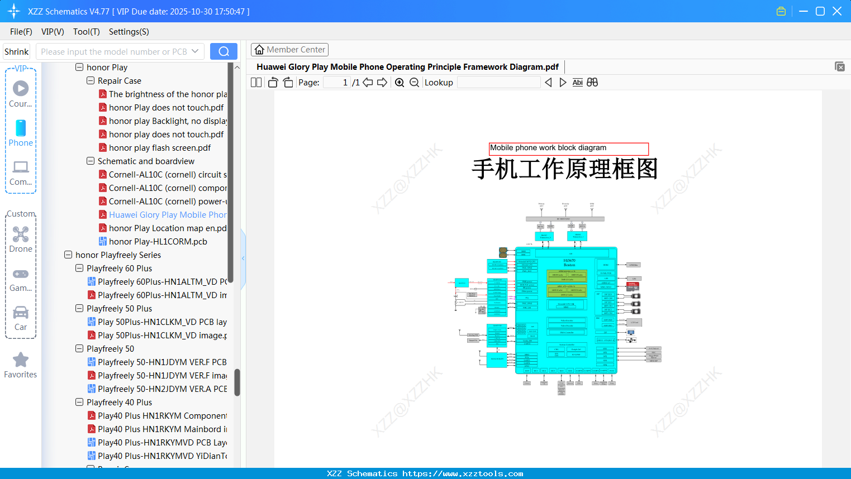Toggle the two-page layout view icon
The width and height of the screenshot is (851, 479).
(x=256, y=82)
